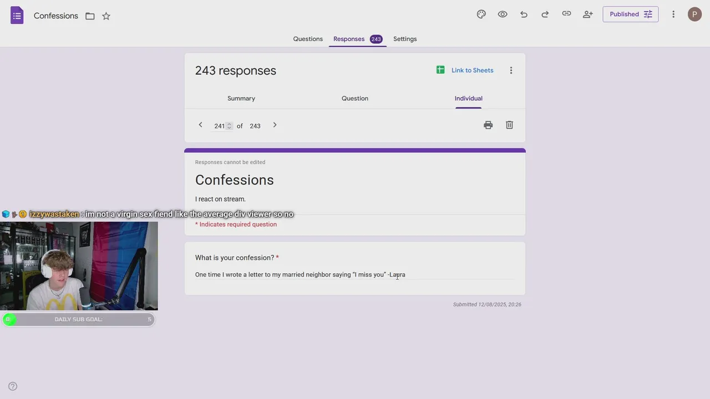Star the Confessions form

[x=106, y=16]
